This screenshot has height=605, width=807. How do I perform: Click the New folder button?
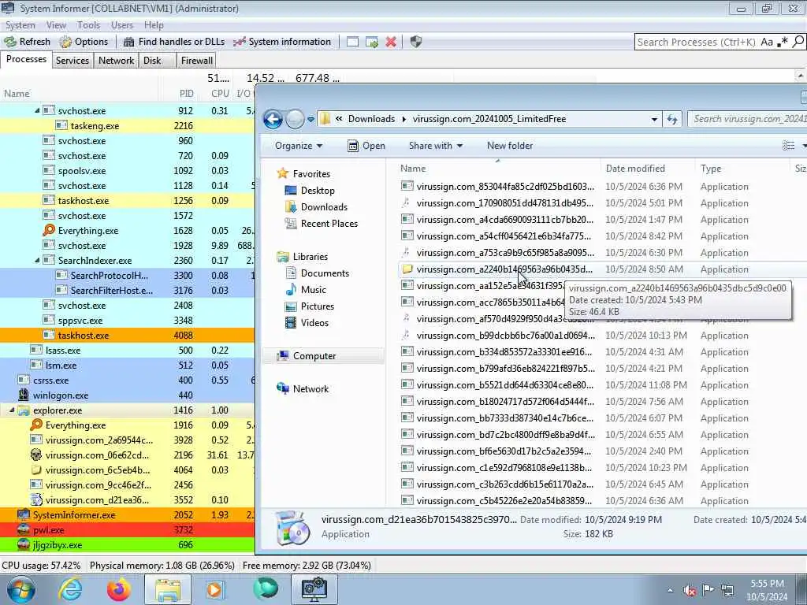click(510, 146)
